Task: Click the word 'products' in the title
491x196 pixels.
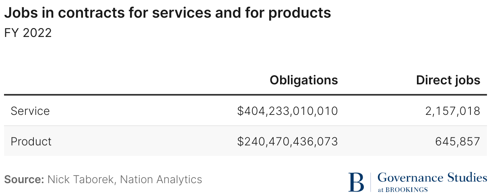Action: pyautogui.click(x=299, y=14)
